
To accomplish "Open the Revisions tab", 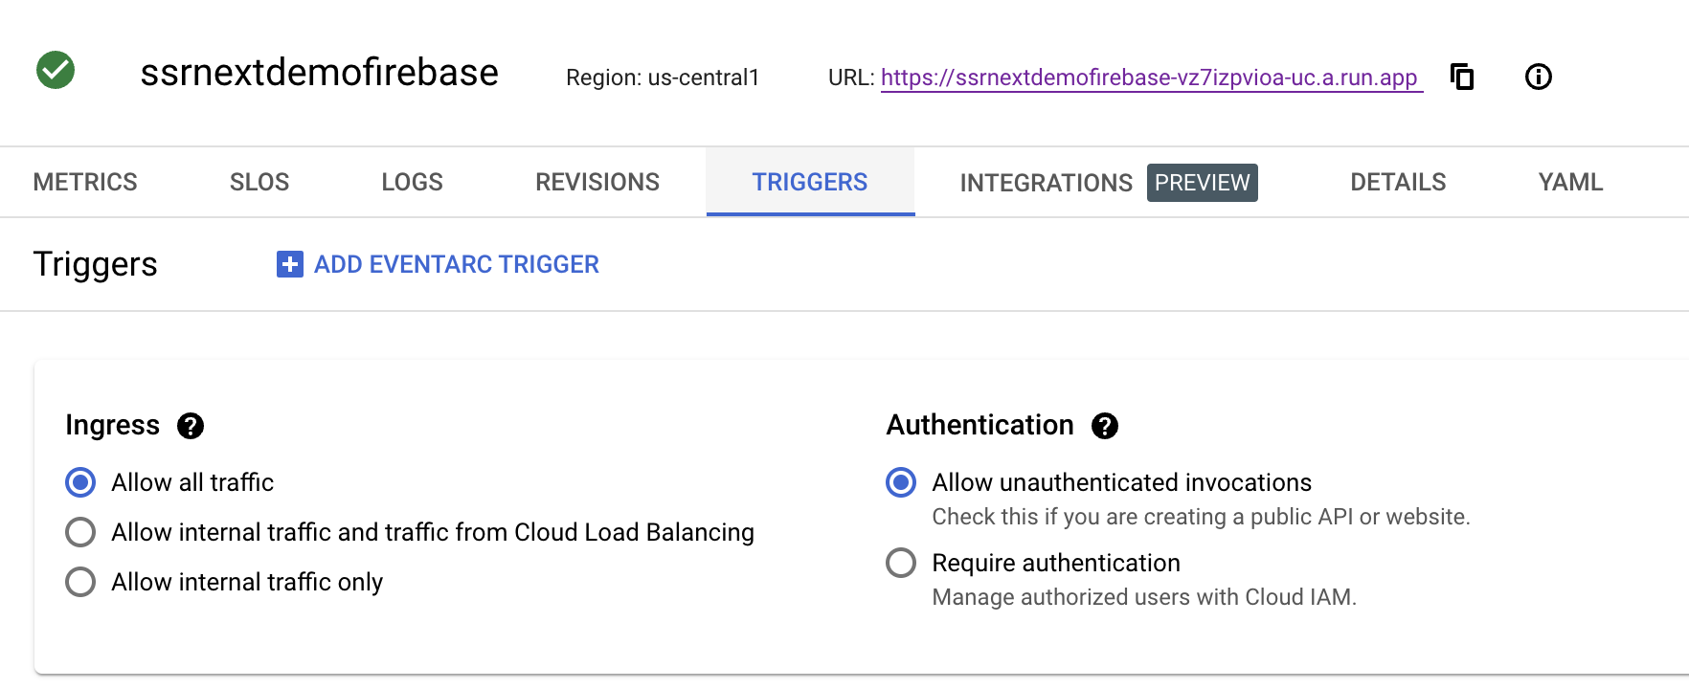I will 597,182.
